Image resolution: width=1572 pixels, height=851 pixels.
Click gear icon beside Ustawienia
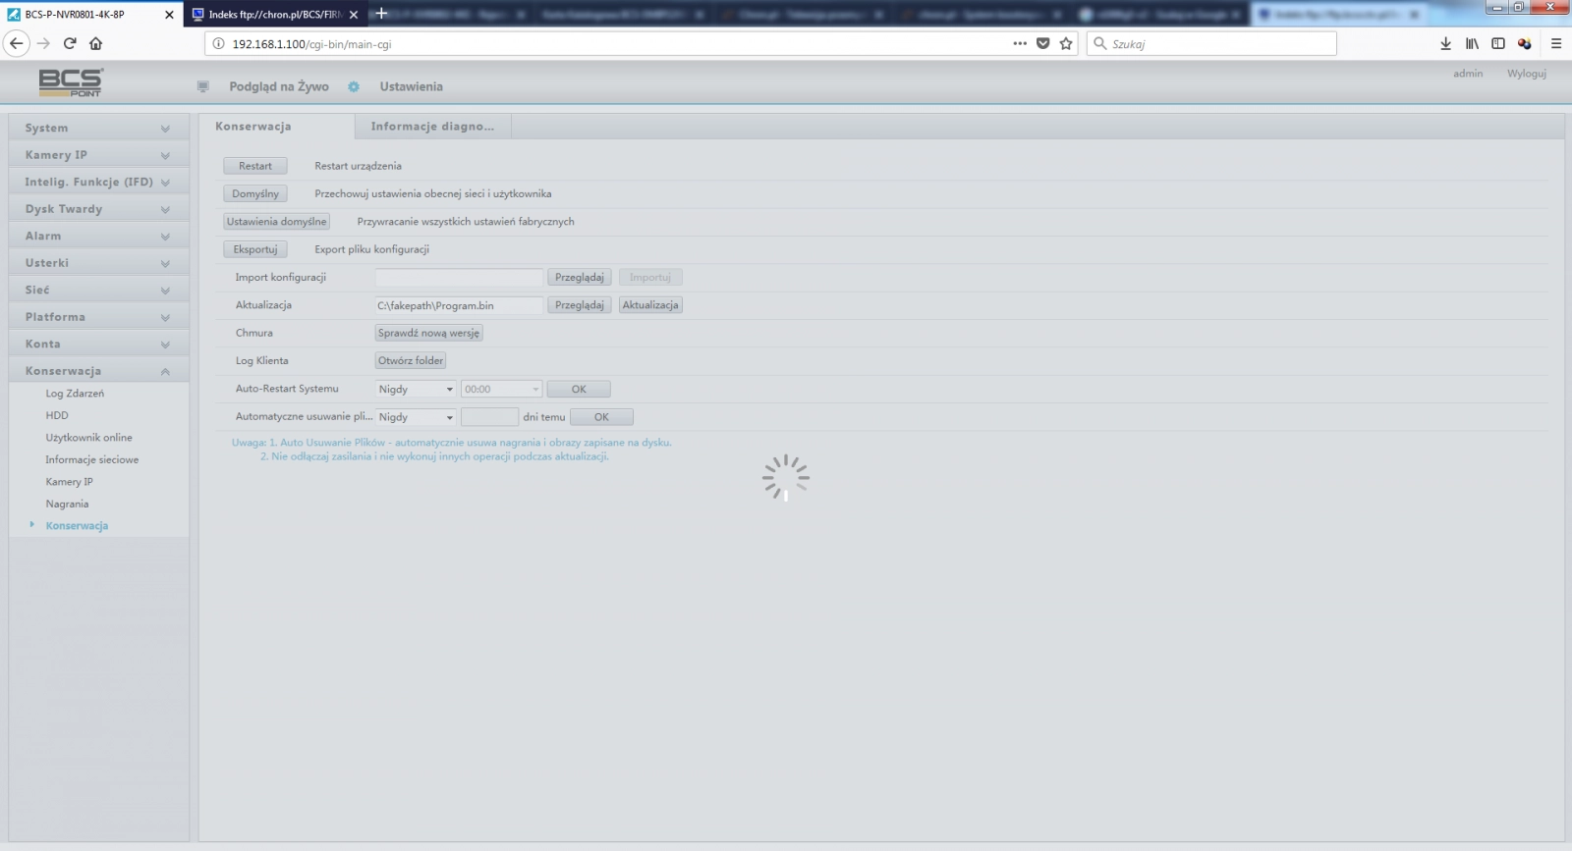tap(354, 86)
